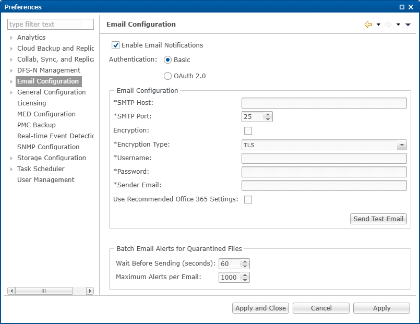Select the OAuth 2.0 authentication option
The width and height of the screenshot is (420, 324).
(x=167, y=76)
